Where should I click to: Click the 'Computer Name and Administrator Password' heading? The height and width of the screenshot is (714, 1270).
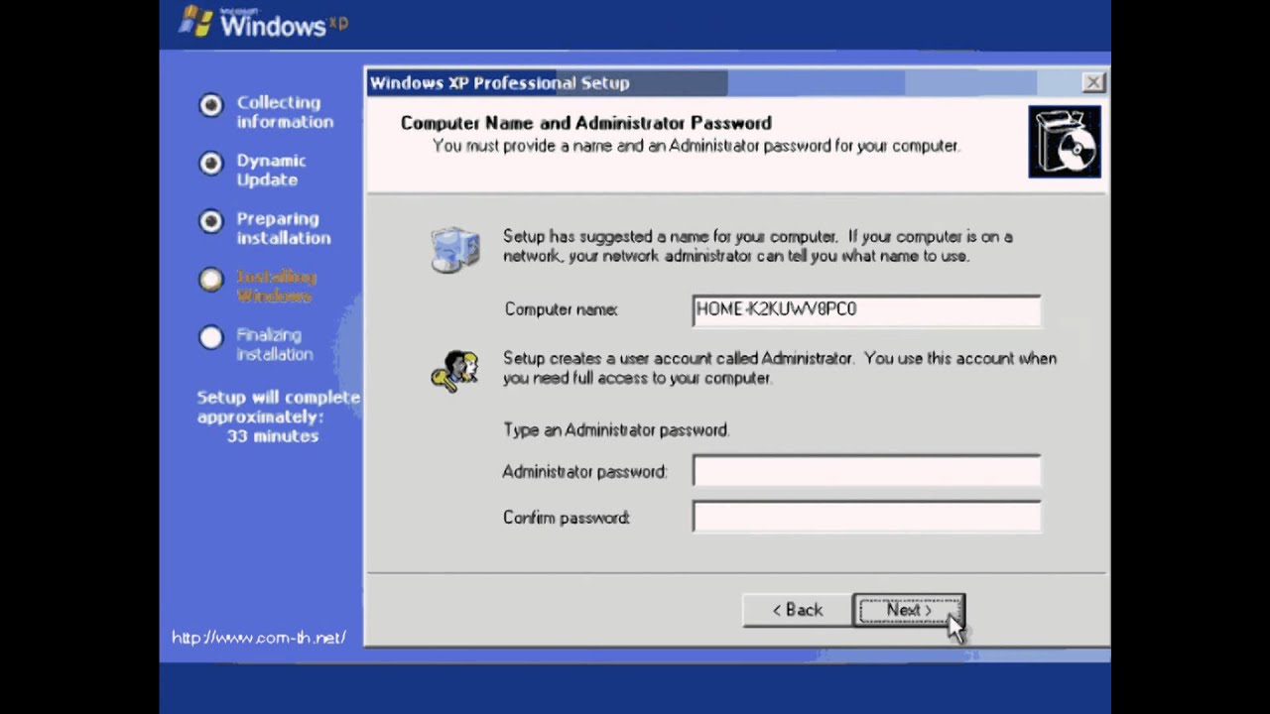pyautogui.click(x=585, y=123)
